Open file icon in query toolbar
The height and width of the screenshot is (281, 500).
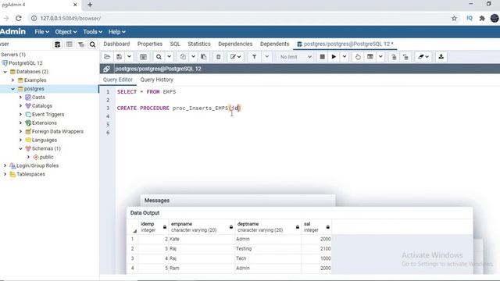click(107, 57)
